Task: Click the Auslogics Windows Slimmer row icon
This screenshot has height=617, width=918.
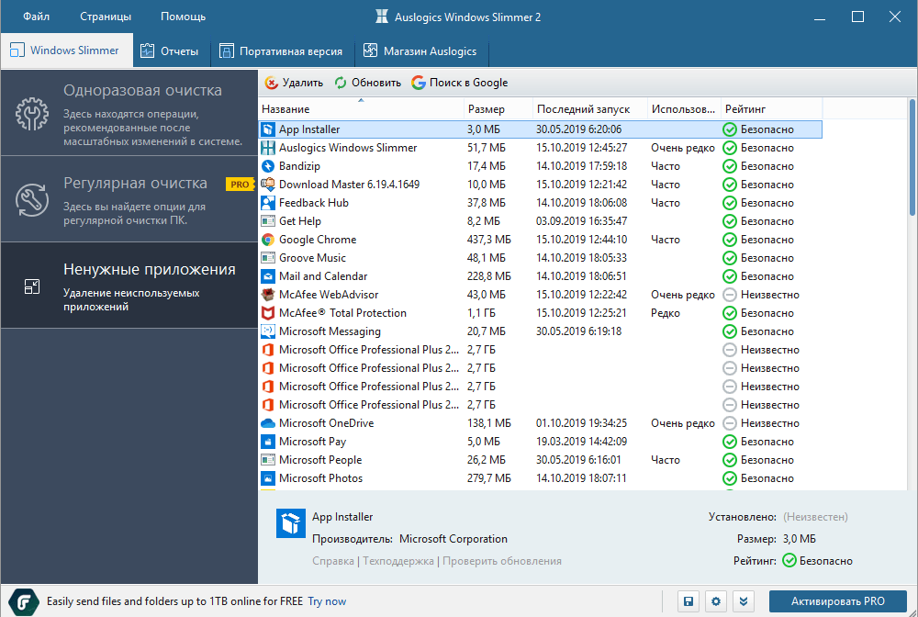Action: click(x=267, y=148)
